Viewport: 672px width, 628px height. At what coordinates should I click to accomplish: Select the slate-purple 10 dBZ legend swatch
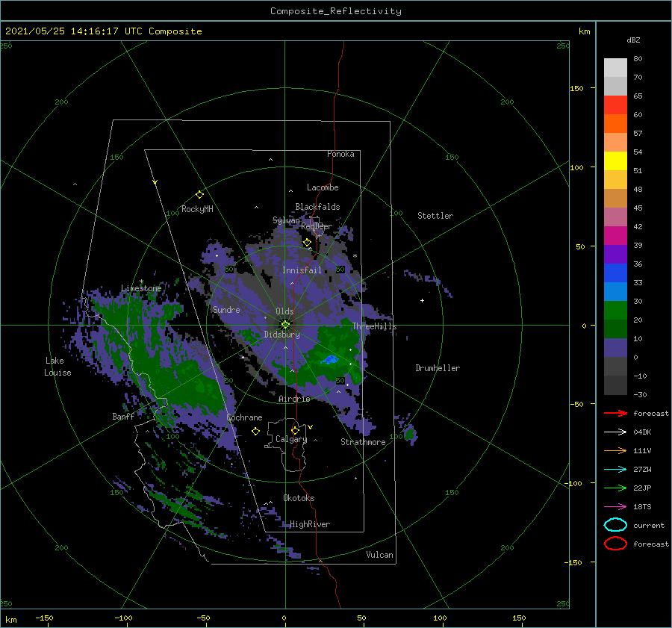615,347
